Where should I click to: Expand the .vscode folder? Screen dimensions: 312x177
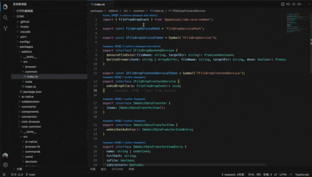point(25,32)
